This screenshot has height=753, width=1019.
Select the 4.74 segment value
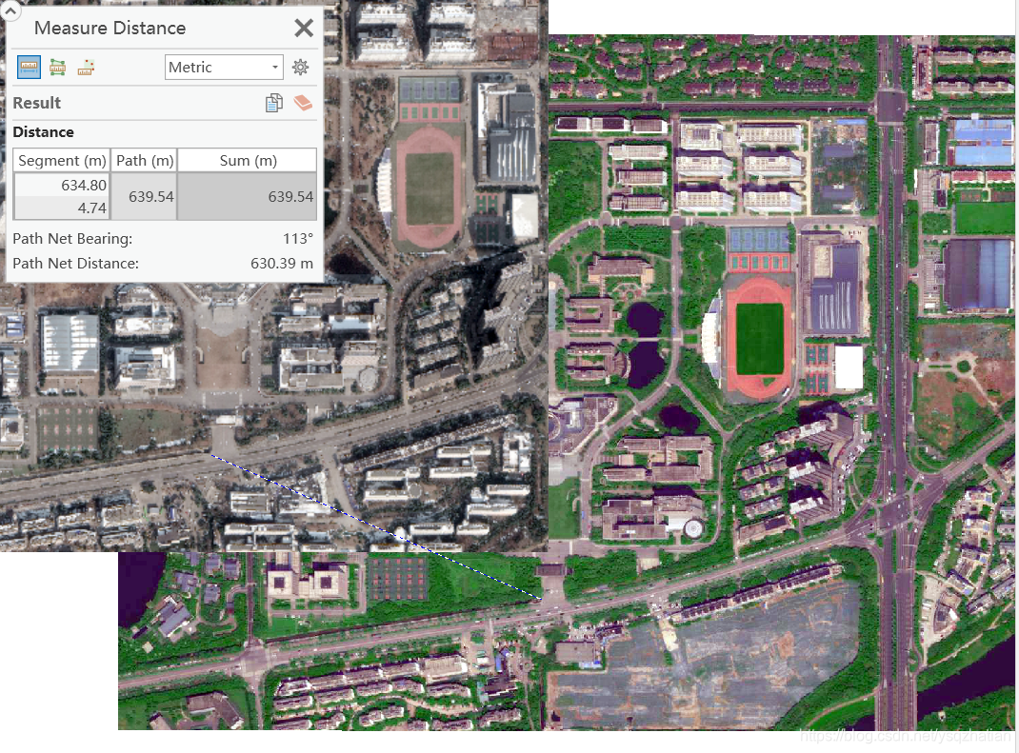(x=62, y=208)
